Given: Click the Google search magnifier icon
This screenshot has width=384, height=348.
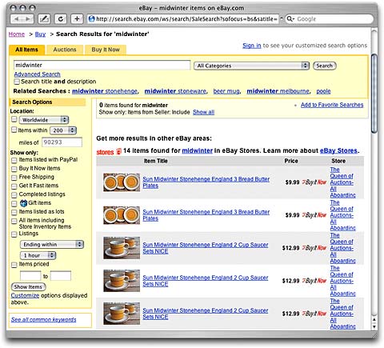Looking at the screenshot, I should 290,19.
